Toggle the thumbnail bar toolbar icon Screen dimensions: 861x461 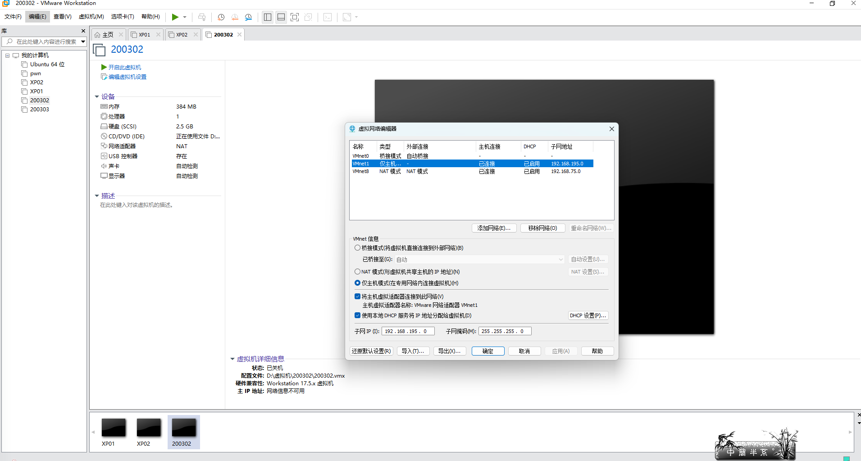[281, 17]
